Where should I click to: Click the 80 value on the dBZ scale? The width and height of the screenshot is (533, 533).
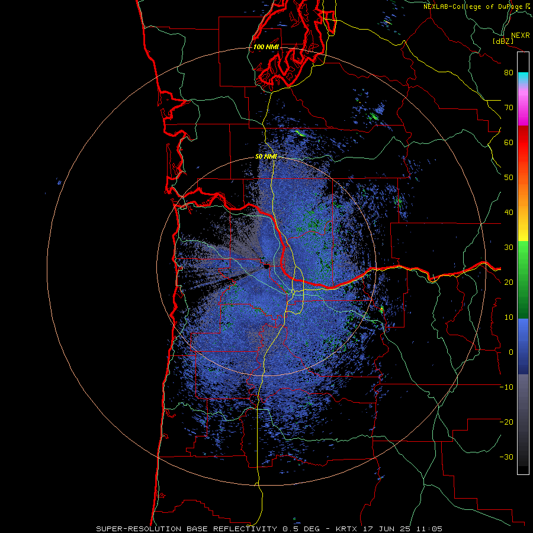(509, 73)
